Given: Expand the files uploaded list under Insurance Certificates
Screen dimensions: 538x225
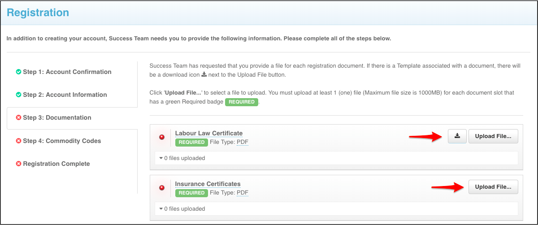Looking at the screenshot, I should (182, 209).
